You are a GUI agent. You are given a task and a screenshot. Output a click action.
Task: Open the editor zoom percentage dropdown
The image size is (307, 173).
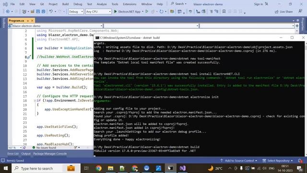pos(15,148)
